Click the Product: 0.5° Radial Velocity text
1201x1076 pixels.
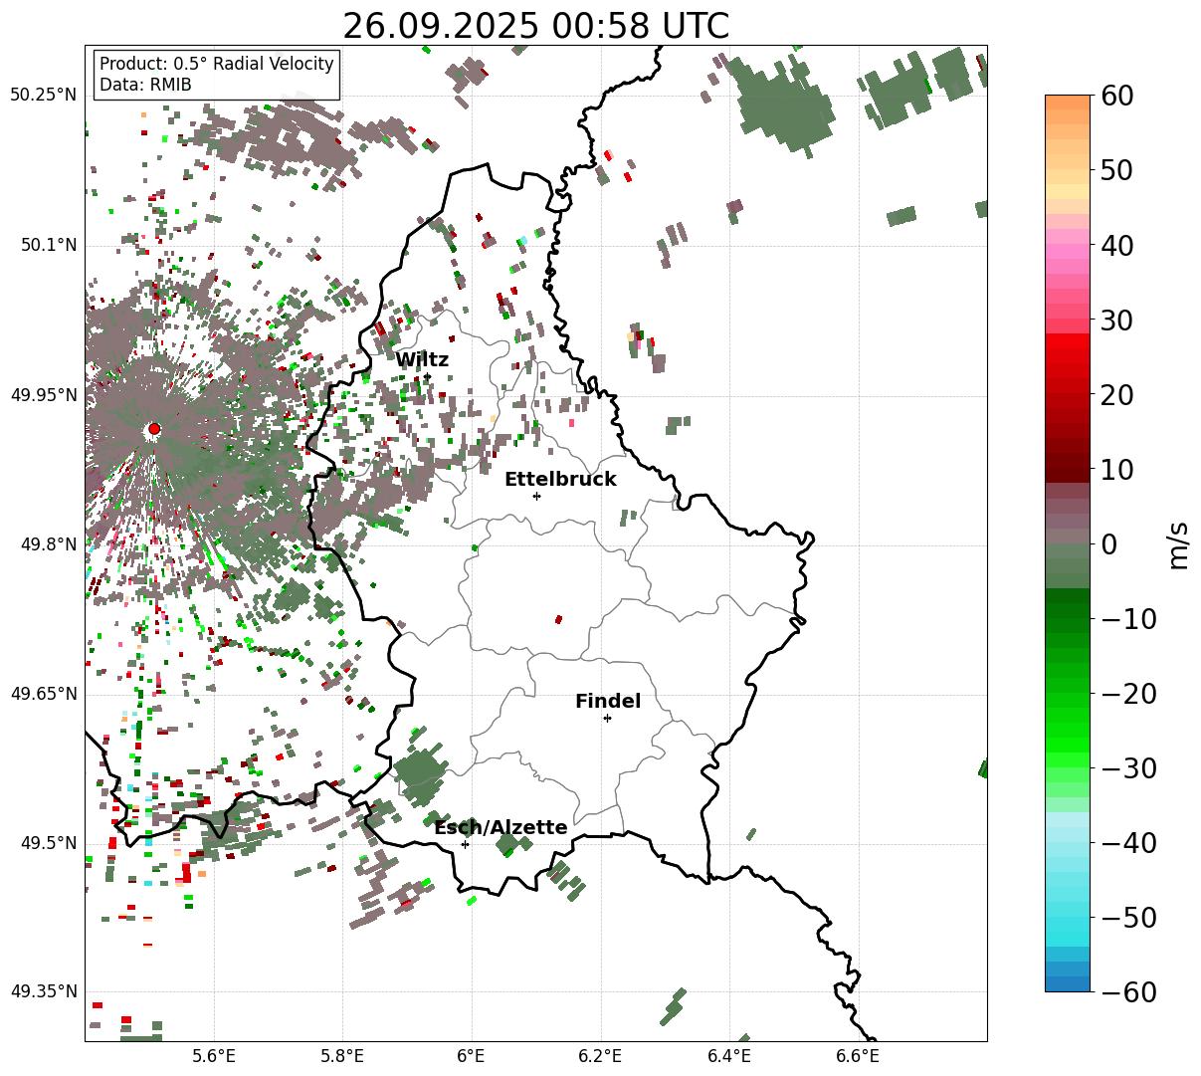217,64
